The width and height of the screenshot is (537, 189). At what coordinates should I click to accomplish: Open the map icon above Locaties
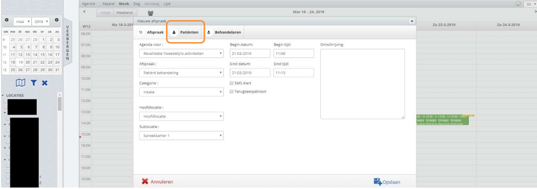(x=21, y=83)
